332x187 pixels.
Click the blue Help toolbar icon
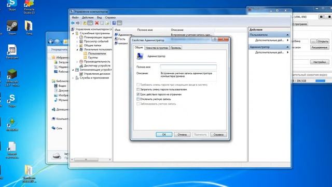(114, 23)
